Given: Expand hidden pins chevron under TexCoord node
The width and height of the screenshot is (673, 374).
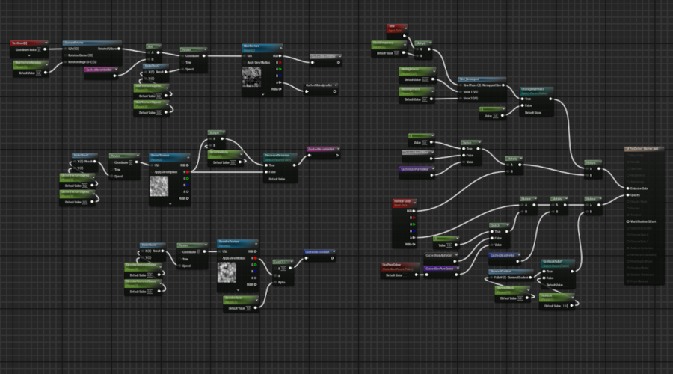Looking at the screenshot, I should pyautogui.click(x=28, y=55).
